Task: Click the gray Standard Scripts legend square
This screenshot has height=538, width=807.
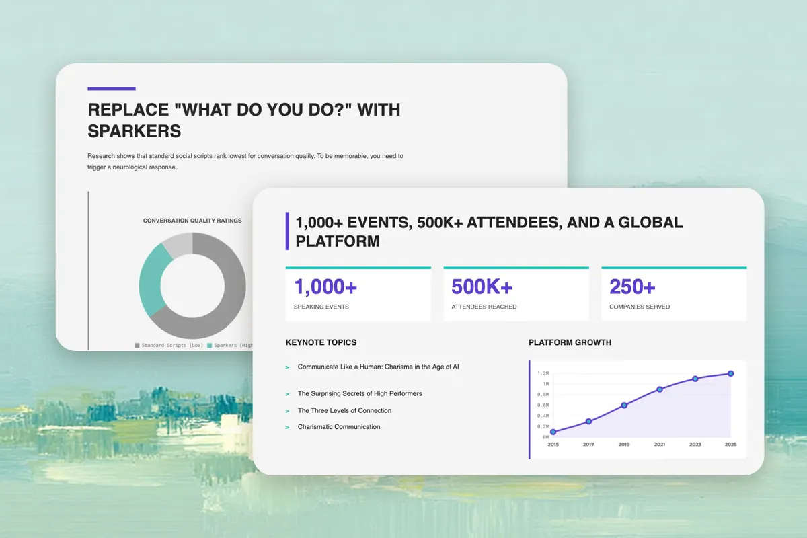Action: [x=137, y=345]
